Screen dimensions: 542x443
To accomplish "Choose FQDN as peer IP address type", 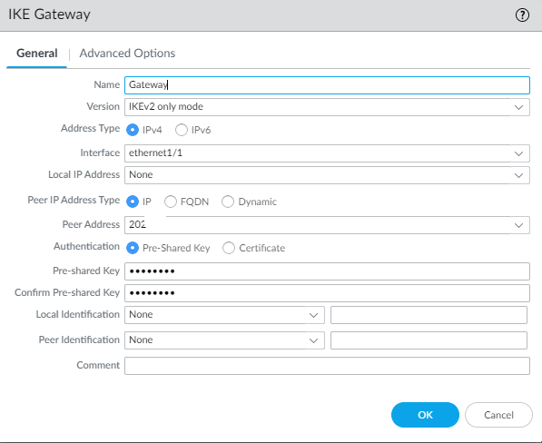I will (x=171, y=202).
